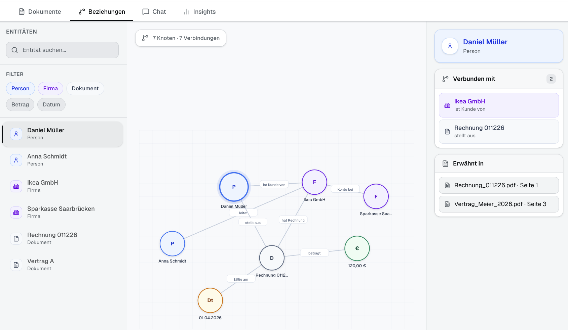
Task: Select the Anna Schmidt graph node
Action: [x=172, y=244]
